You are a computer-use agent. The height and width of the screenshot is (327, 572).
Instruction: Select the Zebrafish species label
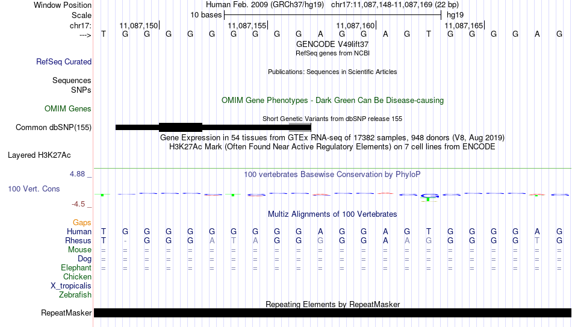click(75, 295)
